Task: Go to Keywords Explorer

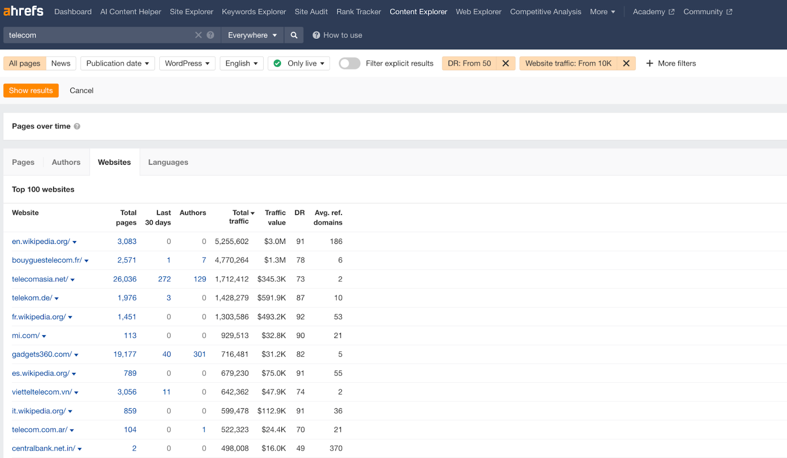Action: [x=254, y=11]
